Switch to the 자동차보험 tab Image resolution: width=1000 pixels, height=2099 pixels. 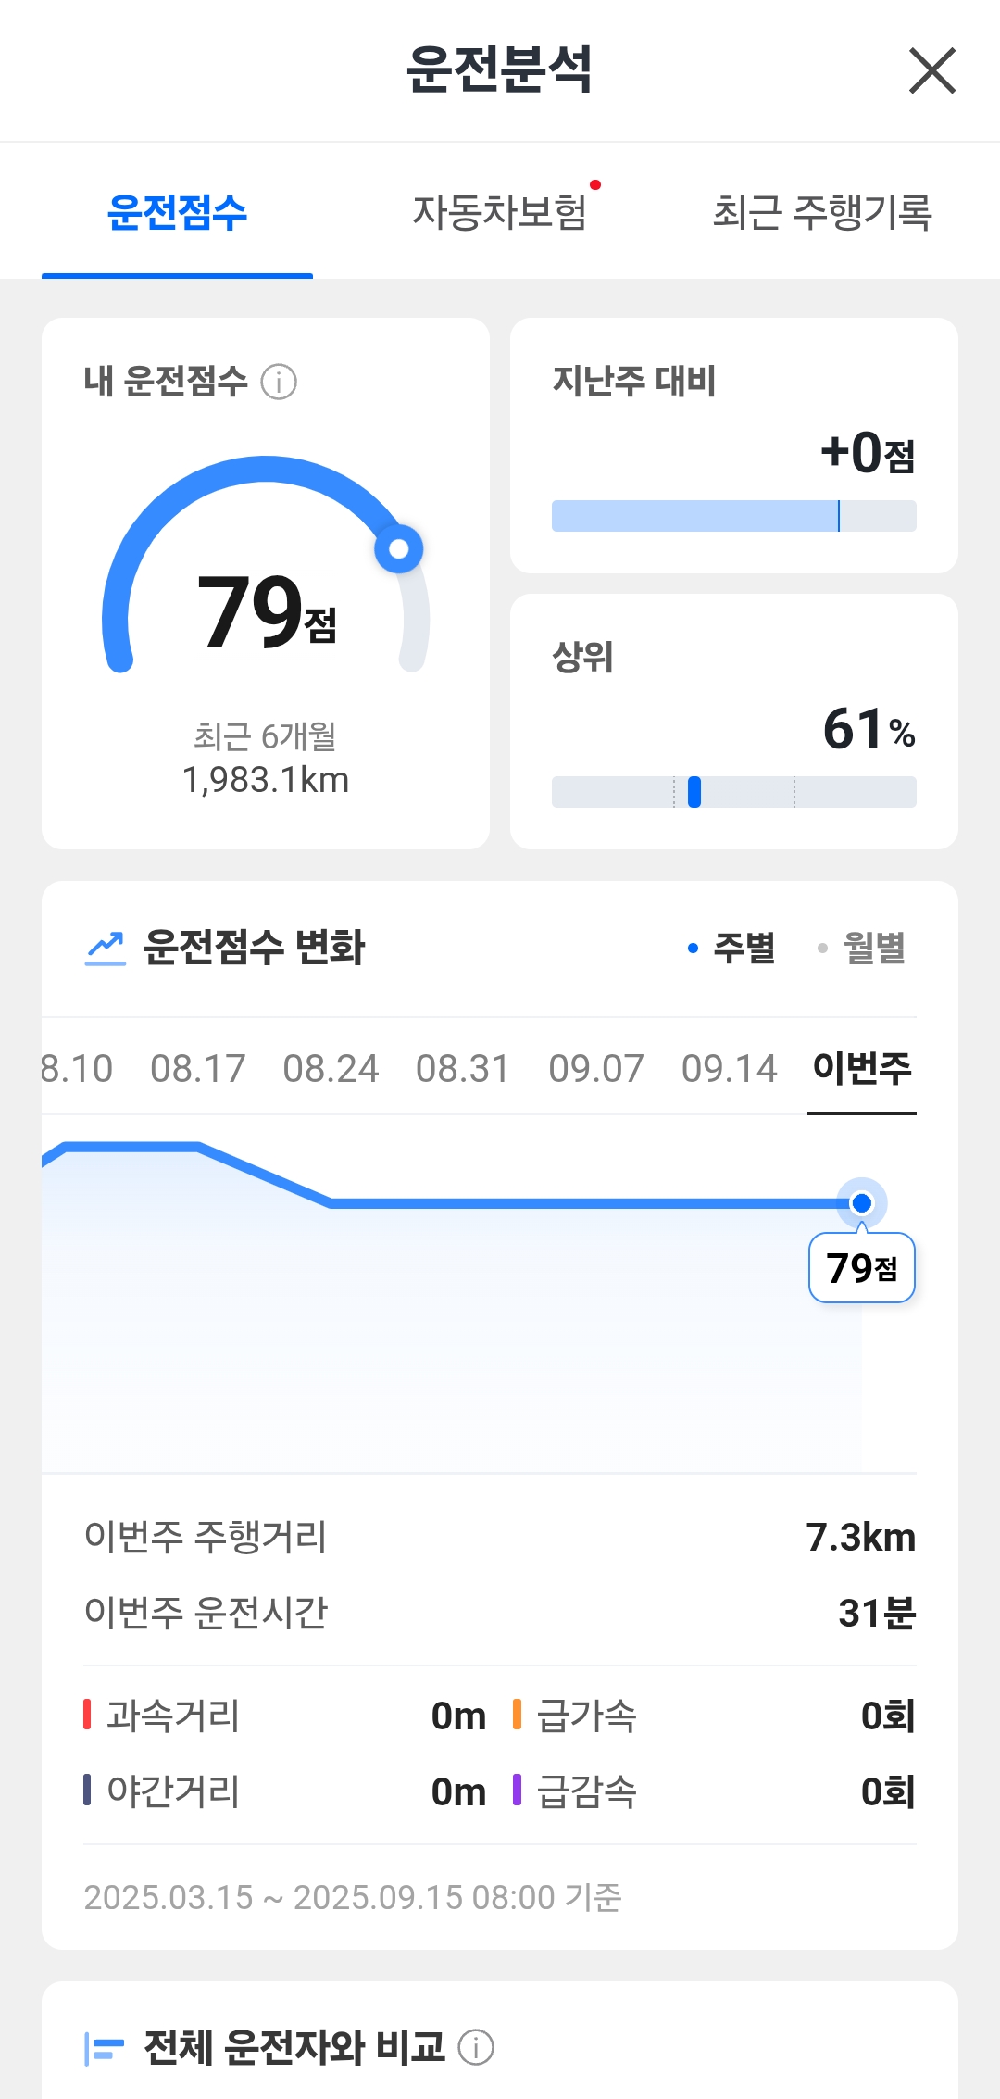pyautogui.click(x=500, y=212)
